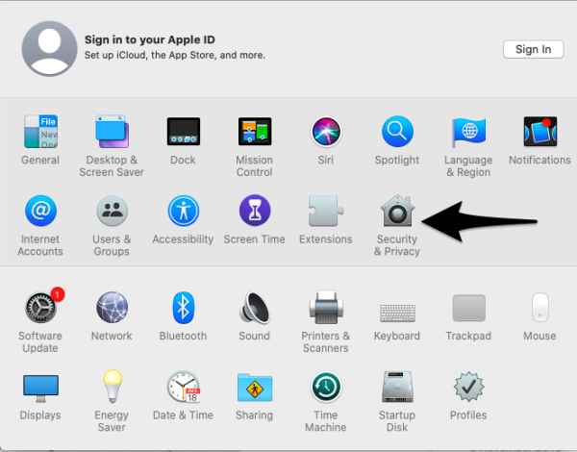The width and height of the screenshot is (577, 452).
Task: Open the Profiles pane
Action: click(x=469, y=387)
